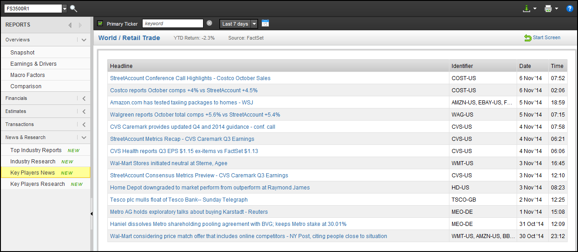578x252 pixels.
Task: Click the Source: FactSet label
Action: [246, 38]
